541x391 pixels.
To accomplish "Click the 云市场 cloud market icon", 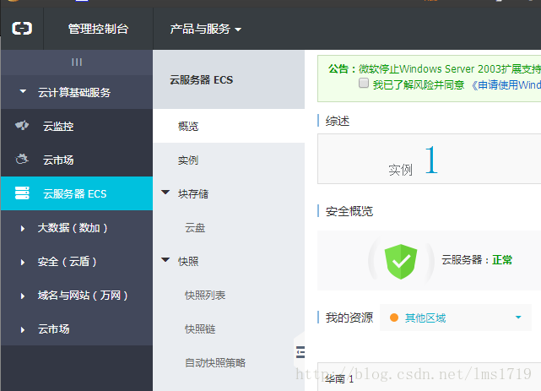I will (x=23, y=160).
